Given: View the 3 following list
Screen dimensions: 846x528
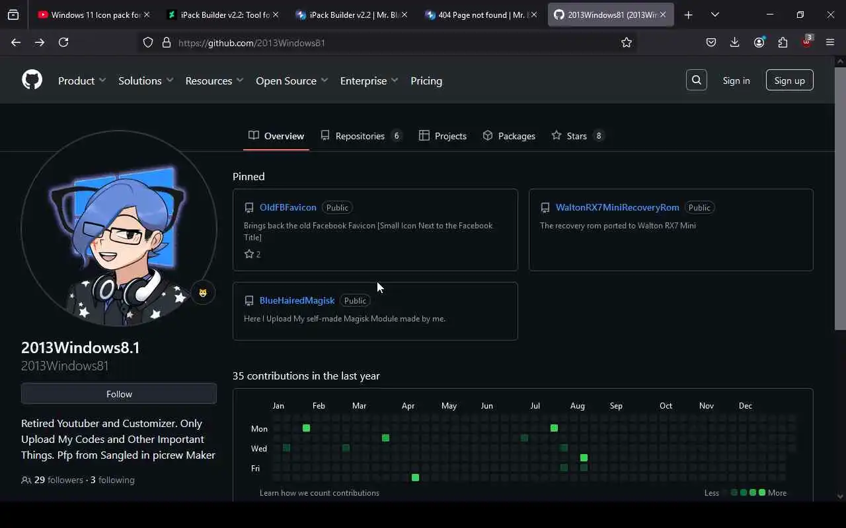Looking at the screenshot, I should (112, 480).
